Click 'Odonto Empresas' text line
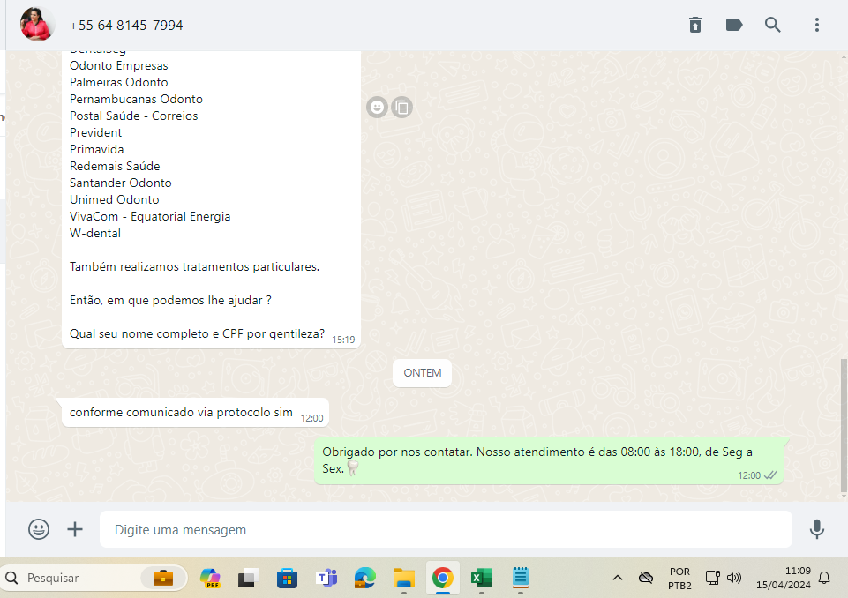Image resolution: width=848 pixels, height=598 pixels. (x=119, y=66)
